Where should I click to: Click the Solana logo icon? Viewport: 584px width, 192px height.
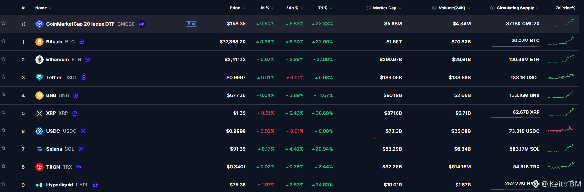pos(39,149)
